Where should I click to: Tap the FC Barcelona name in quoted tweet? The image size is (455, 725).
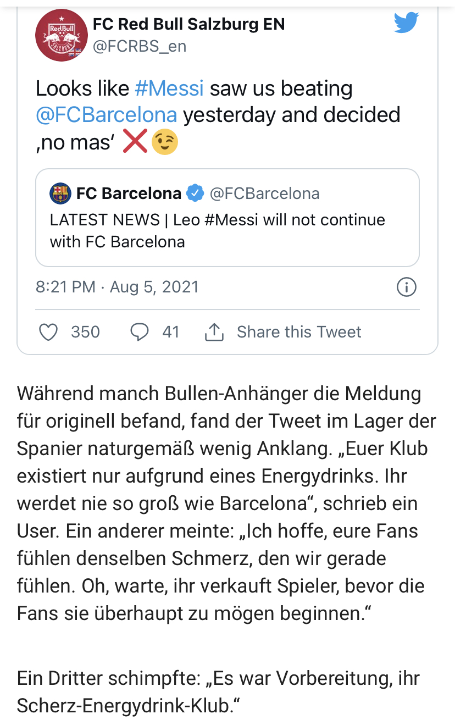(129, 193)
